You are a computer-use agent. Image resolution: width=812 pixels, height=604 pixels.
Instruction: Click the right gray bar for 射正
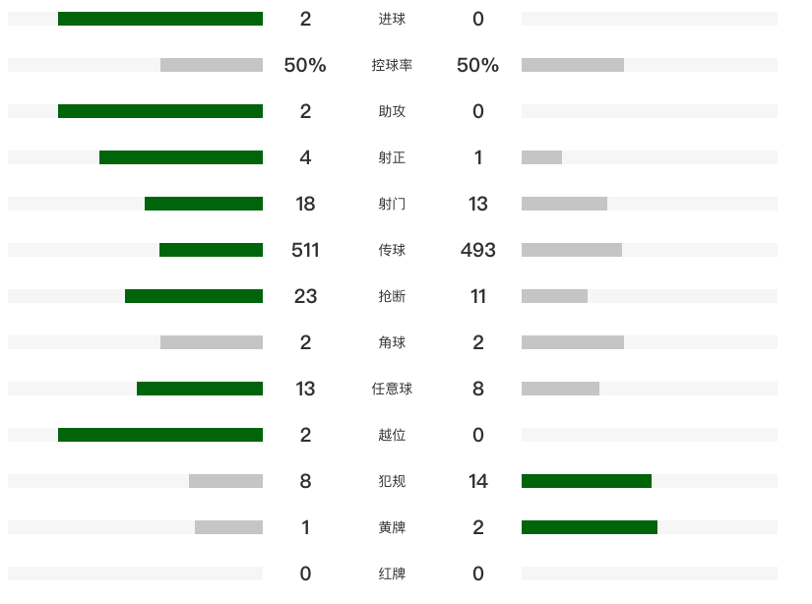[541, 157]
